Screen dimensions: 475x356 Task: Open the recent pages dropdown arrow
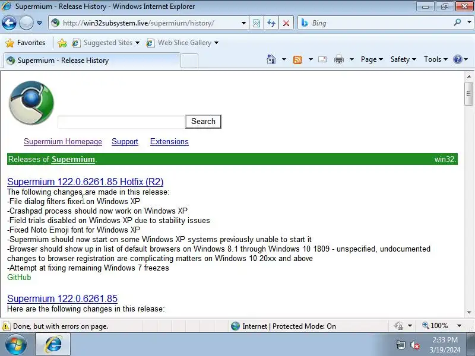pos(39,23)
